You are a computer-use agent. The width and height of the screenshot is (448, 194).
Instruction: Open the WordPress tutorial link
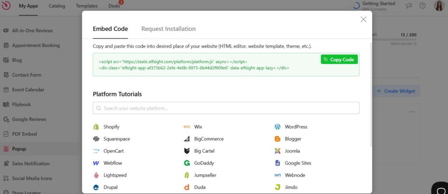pyautogui.click(x=296, y=127)
